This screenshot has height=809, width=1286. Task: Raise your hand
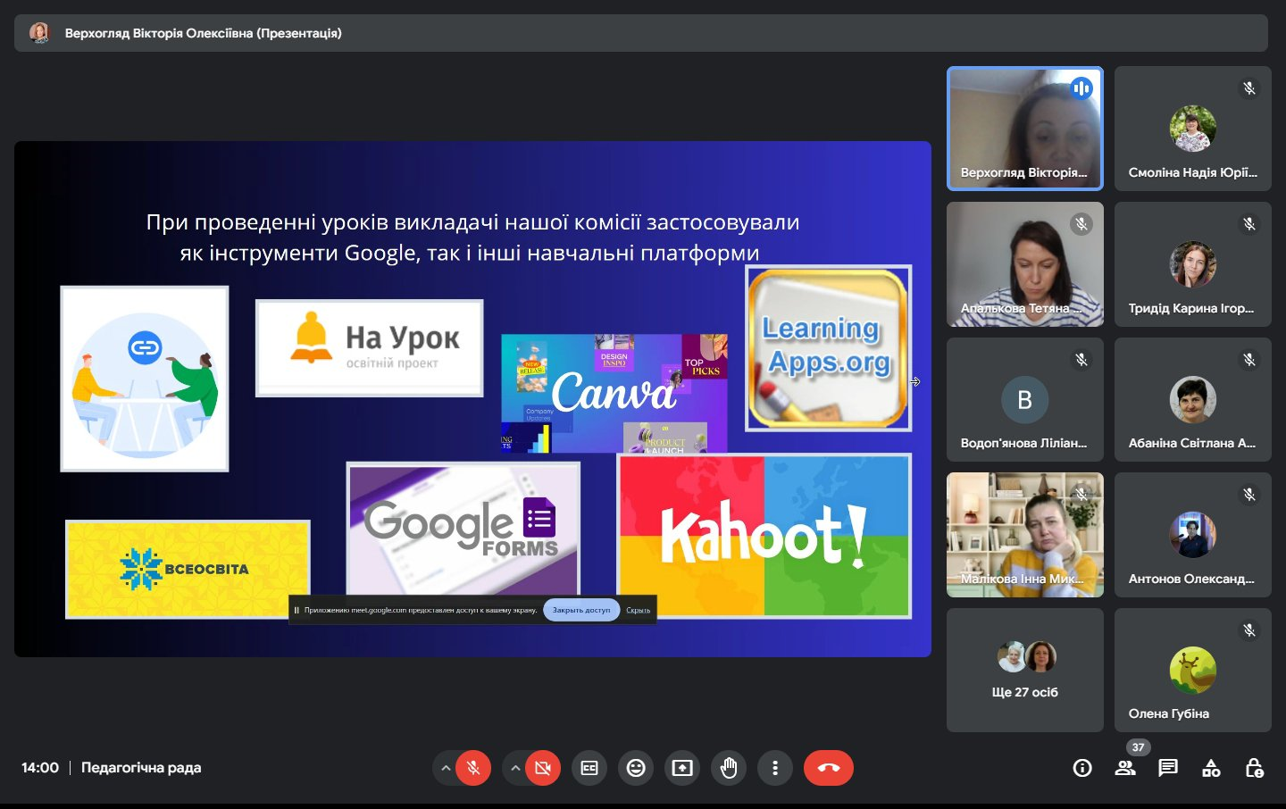(x=729, y=768)
